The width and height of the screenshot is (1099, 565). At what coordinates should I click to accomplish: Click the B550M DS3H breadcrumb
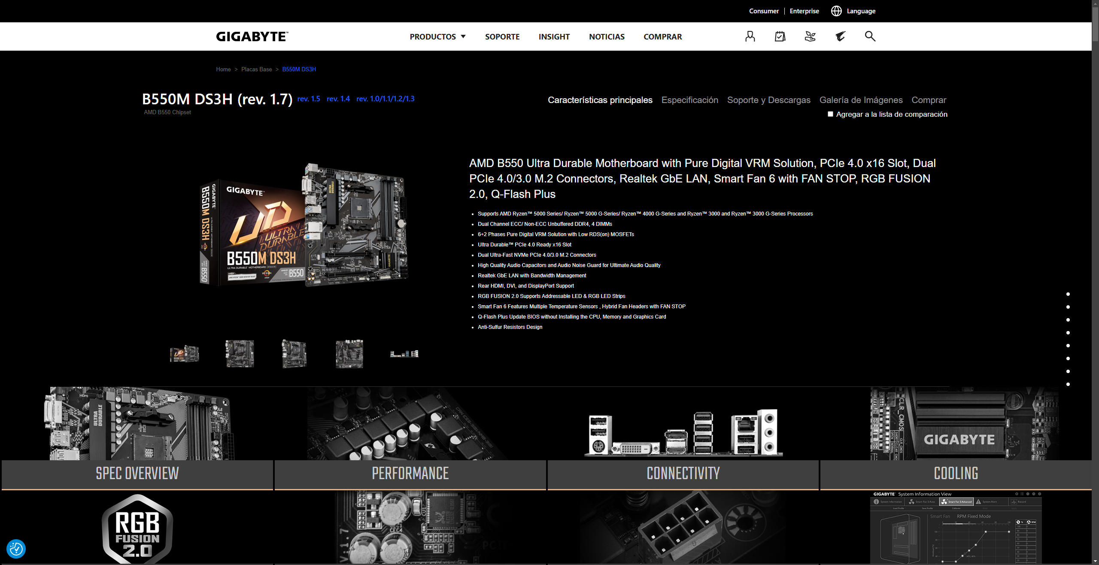[299, 69]
